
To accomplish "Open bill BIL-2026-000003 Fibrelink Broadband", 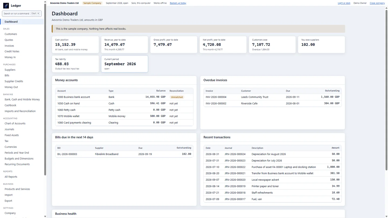I will coord(124,154).
